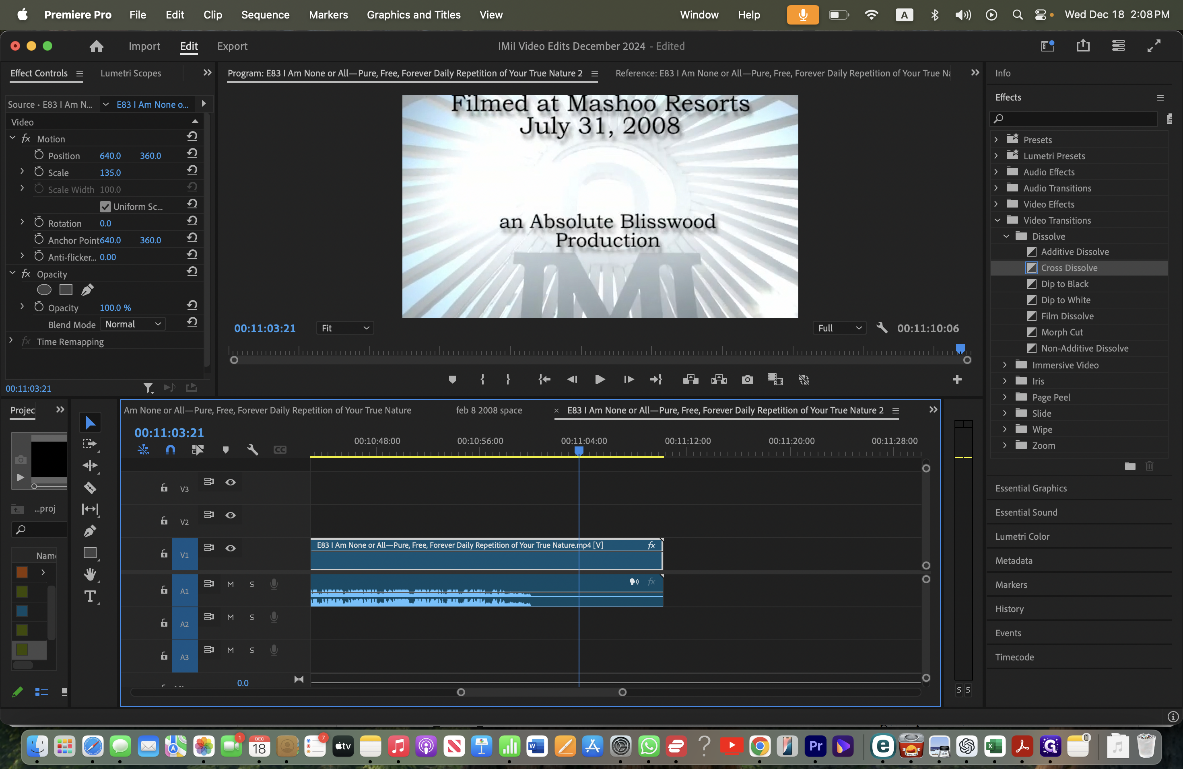Go to Out point in Program monitor
This screenshot has width=1183, height=769.
pos(656,380)
